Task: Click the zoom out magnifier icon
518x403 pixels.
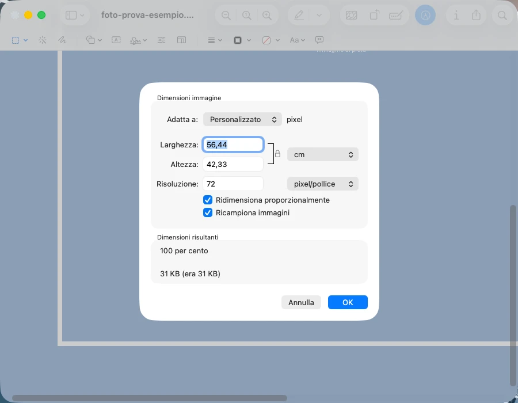Action: click(226, 15)
